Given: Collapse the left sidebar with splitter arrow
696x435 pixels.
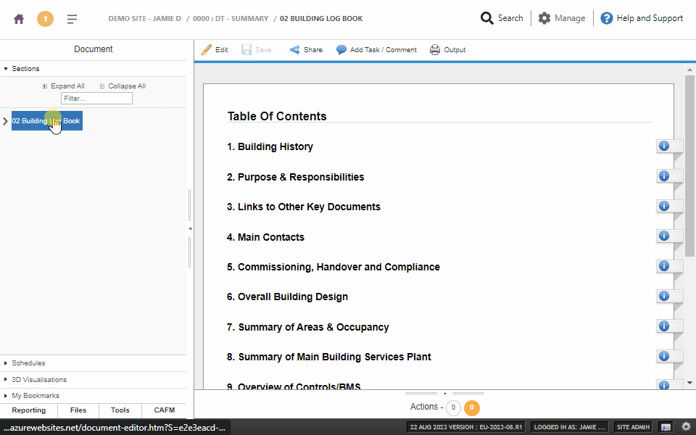Looking at the screenshot, I should (x=189, y=228).
